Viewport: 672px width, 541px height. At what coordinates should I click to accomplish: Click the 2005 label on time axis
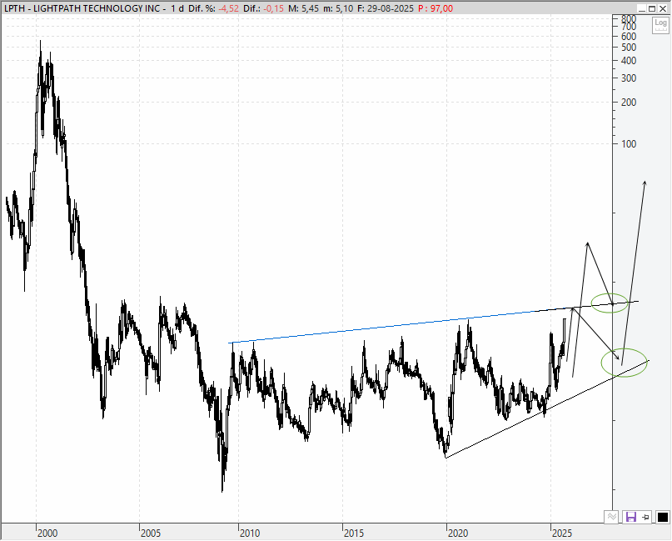point(151,533)
